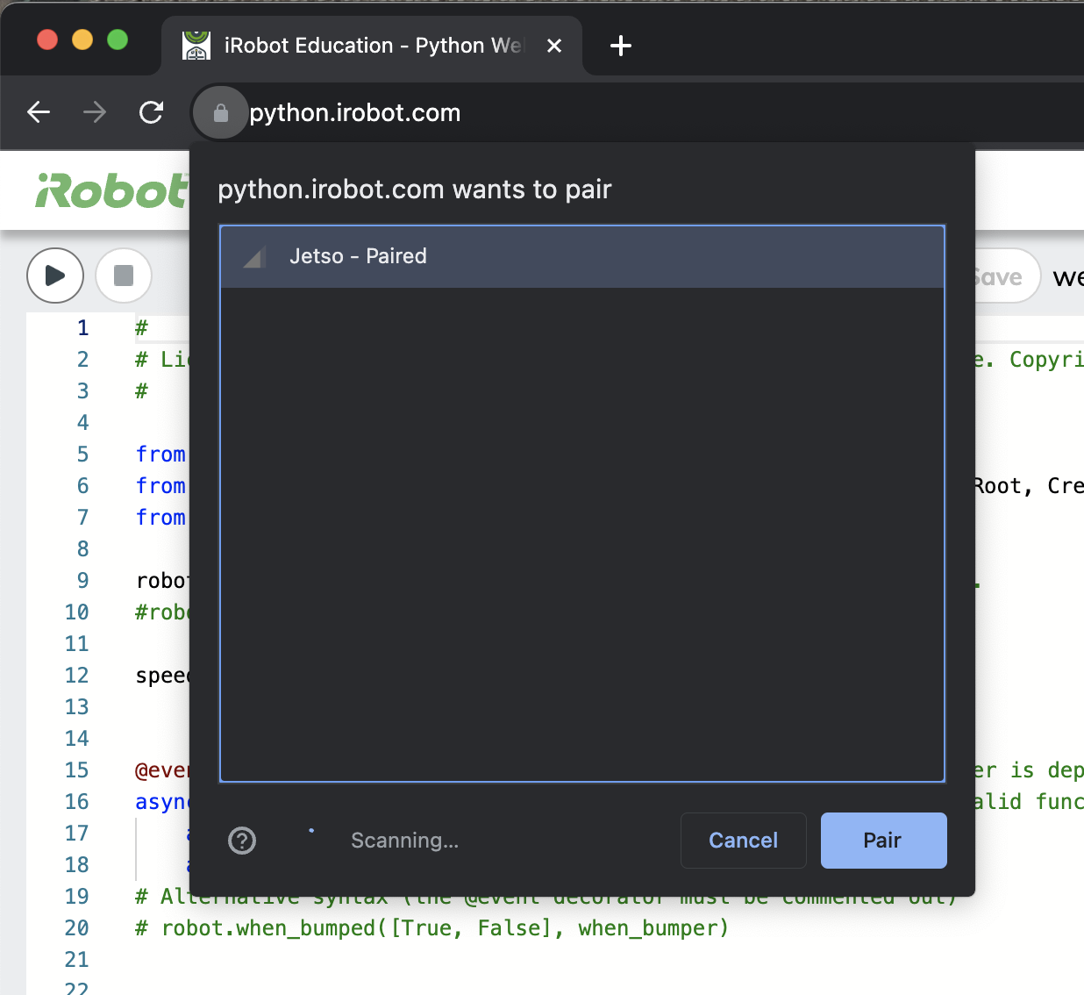Click the help question mark icon
The width and height of the screenshot is (1084, 995).
[x=242, y=841]
